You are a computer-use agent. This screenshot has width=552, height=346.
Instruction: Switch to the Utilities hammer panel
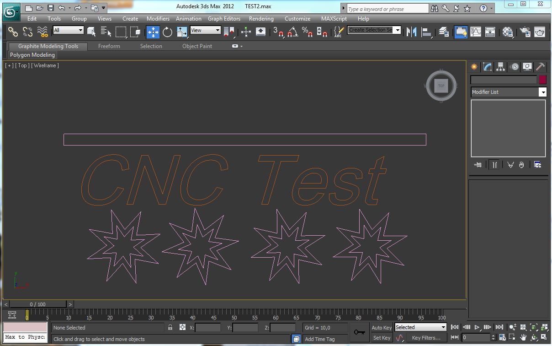coord(540,67)
